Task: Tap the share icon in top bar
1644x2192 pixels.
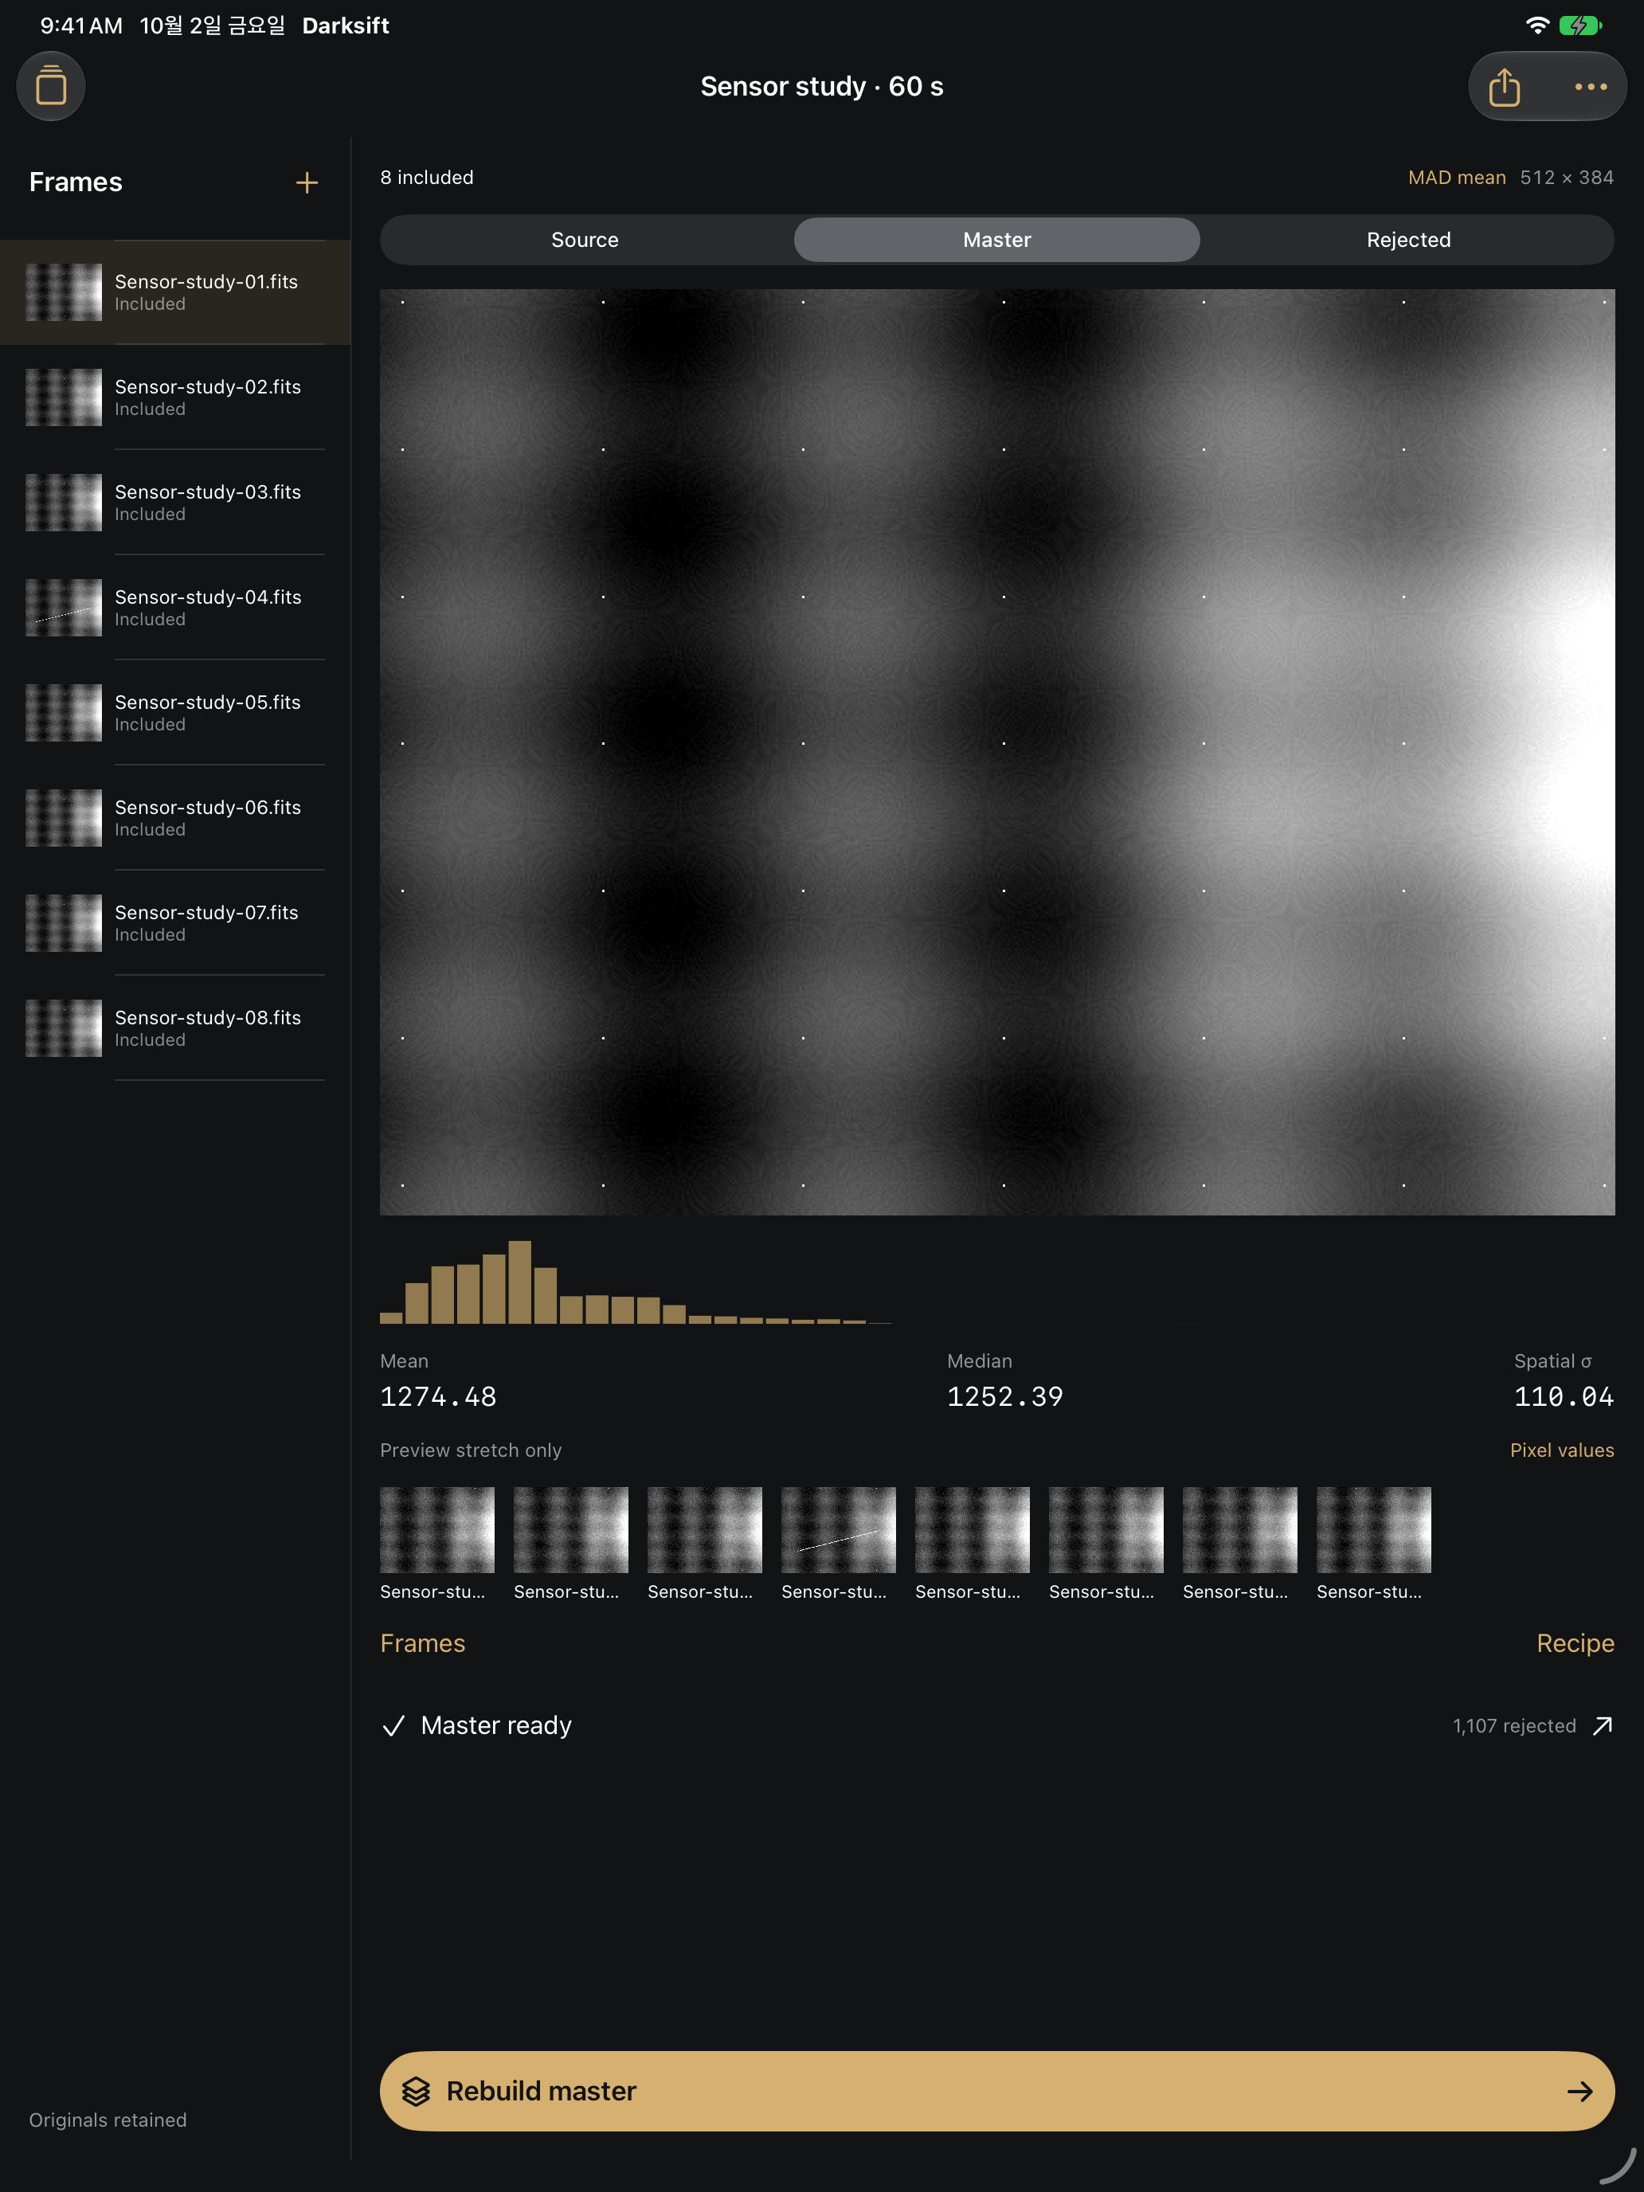Action: point(1505,87)
